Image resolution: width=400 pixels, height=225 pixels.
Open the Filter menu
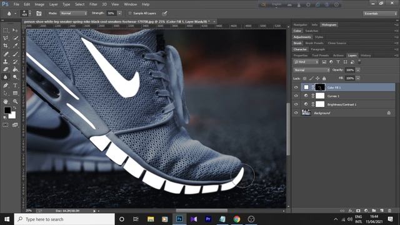[x=93, y=4]
